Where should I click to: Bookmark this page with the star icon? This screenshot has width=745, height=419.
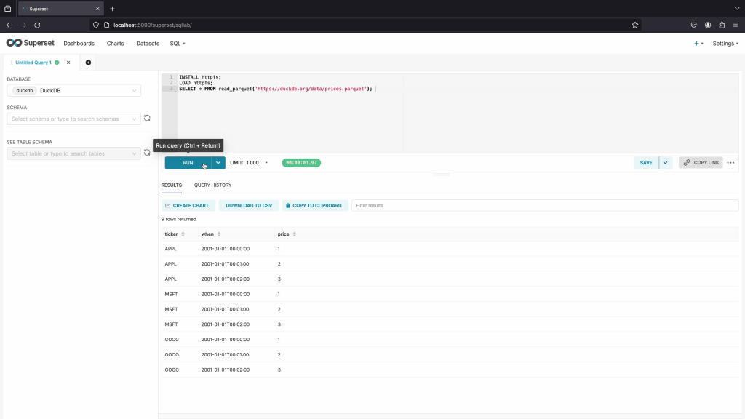tap(635, 25)
